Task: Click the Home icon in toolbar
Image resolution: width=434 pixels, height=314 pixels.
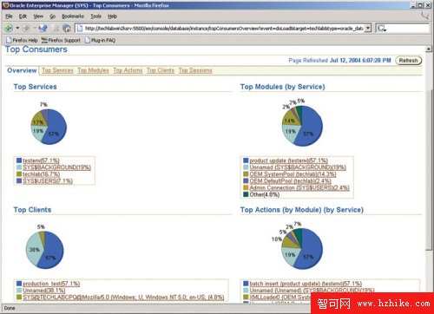Action: coord(67,28)
